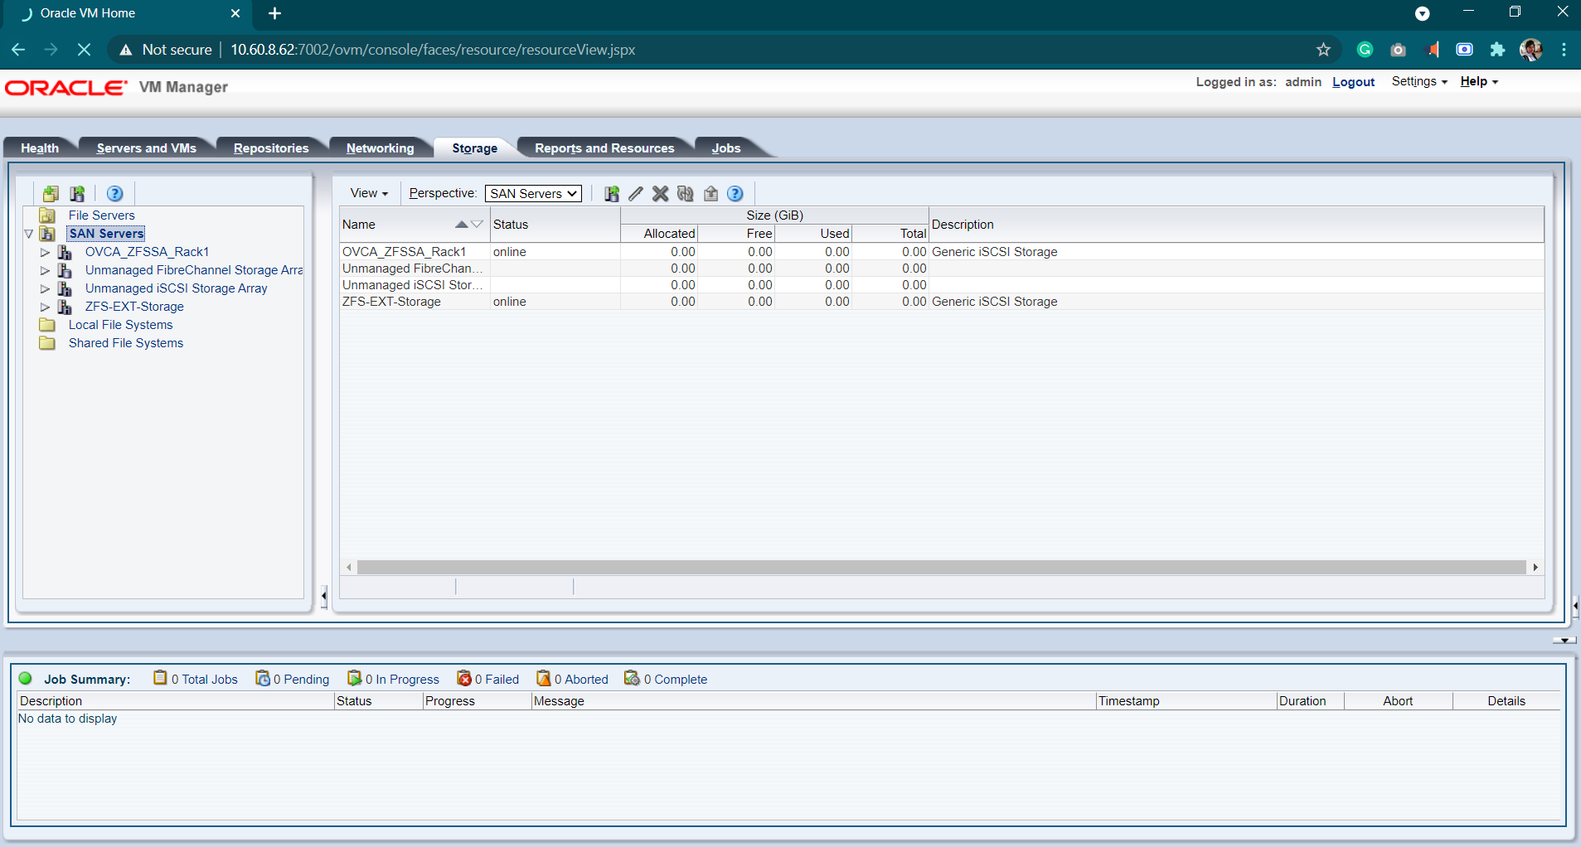Expand the Unmanaged FibreChannel Storage Array node
This screenshot has height=847, width=1581.
click(x=46, y=270)
